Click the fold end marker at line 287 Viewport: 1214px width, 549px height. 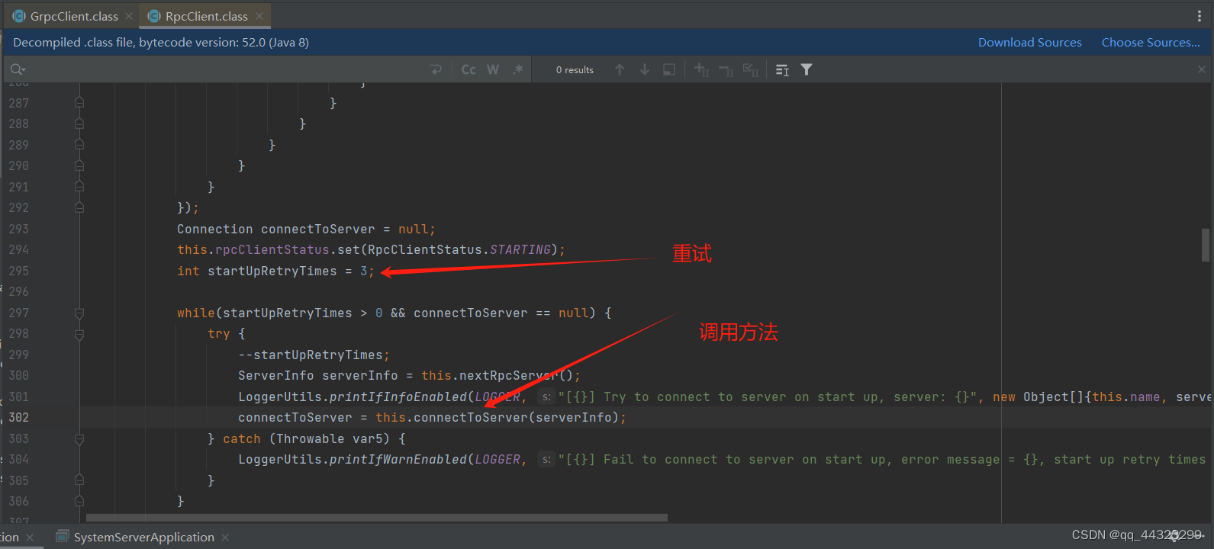[x=79, y=103]
